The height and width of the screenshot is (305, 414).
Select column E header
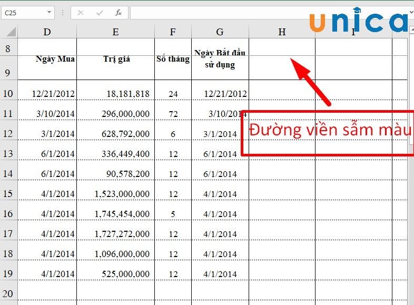[x=116, y=32]
